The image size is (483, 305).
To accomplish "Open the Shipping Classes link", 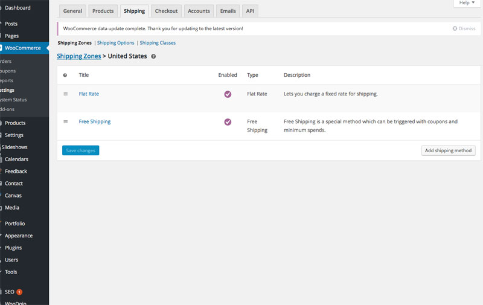I will pos(158,43).
